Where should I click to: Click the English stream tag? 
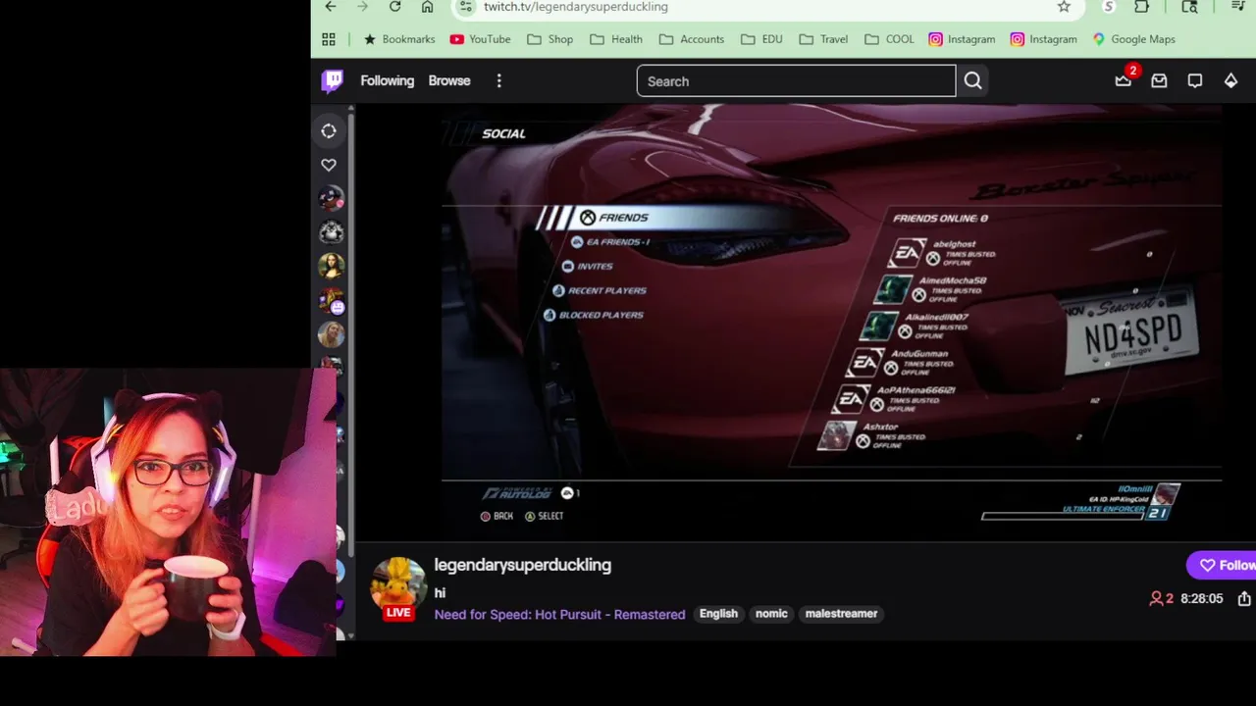pyautogui.click(x=718, y=614)
